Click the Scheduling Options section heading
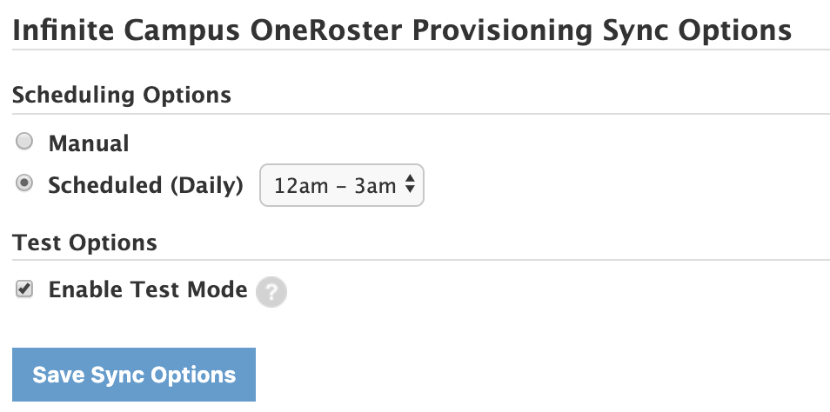 tap(122, 95)
